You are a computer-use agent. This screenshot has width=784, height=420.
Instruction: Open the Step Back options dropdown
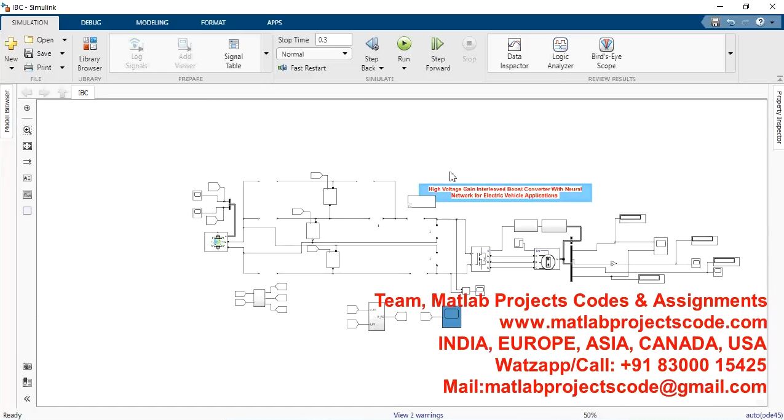click(x=381, y=68)
